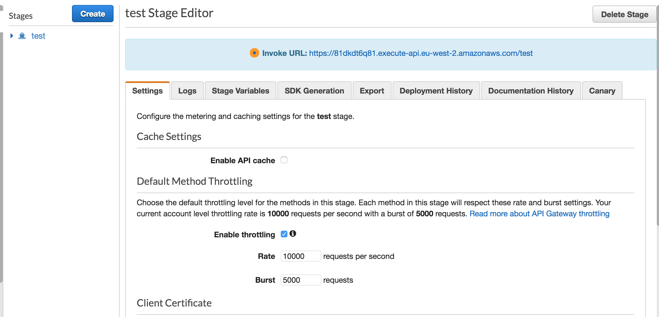Viewport: 659px width, 317px height.
Task: Open the Documentation History tab
Action: click(531, 91)
